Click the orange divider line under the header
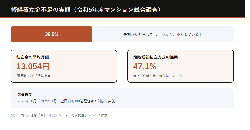This screenshot has width=250, height=130. coord(122,18)
